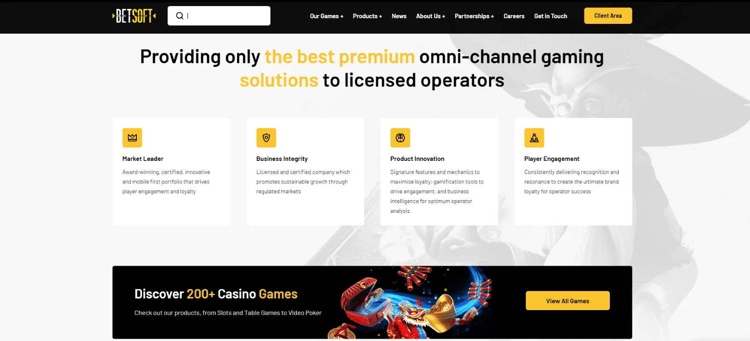Expand the Products dropdown menu
The height and width of the screenshot is (341, 750).
click(x=367, y=16)
